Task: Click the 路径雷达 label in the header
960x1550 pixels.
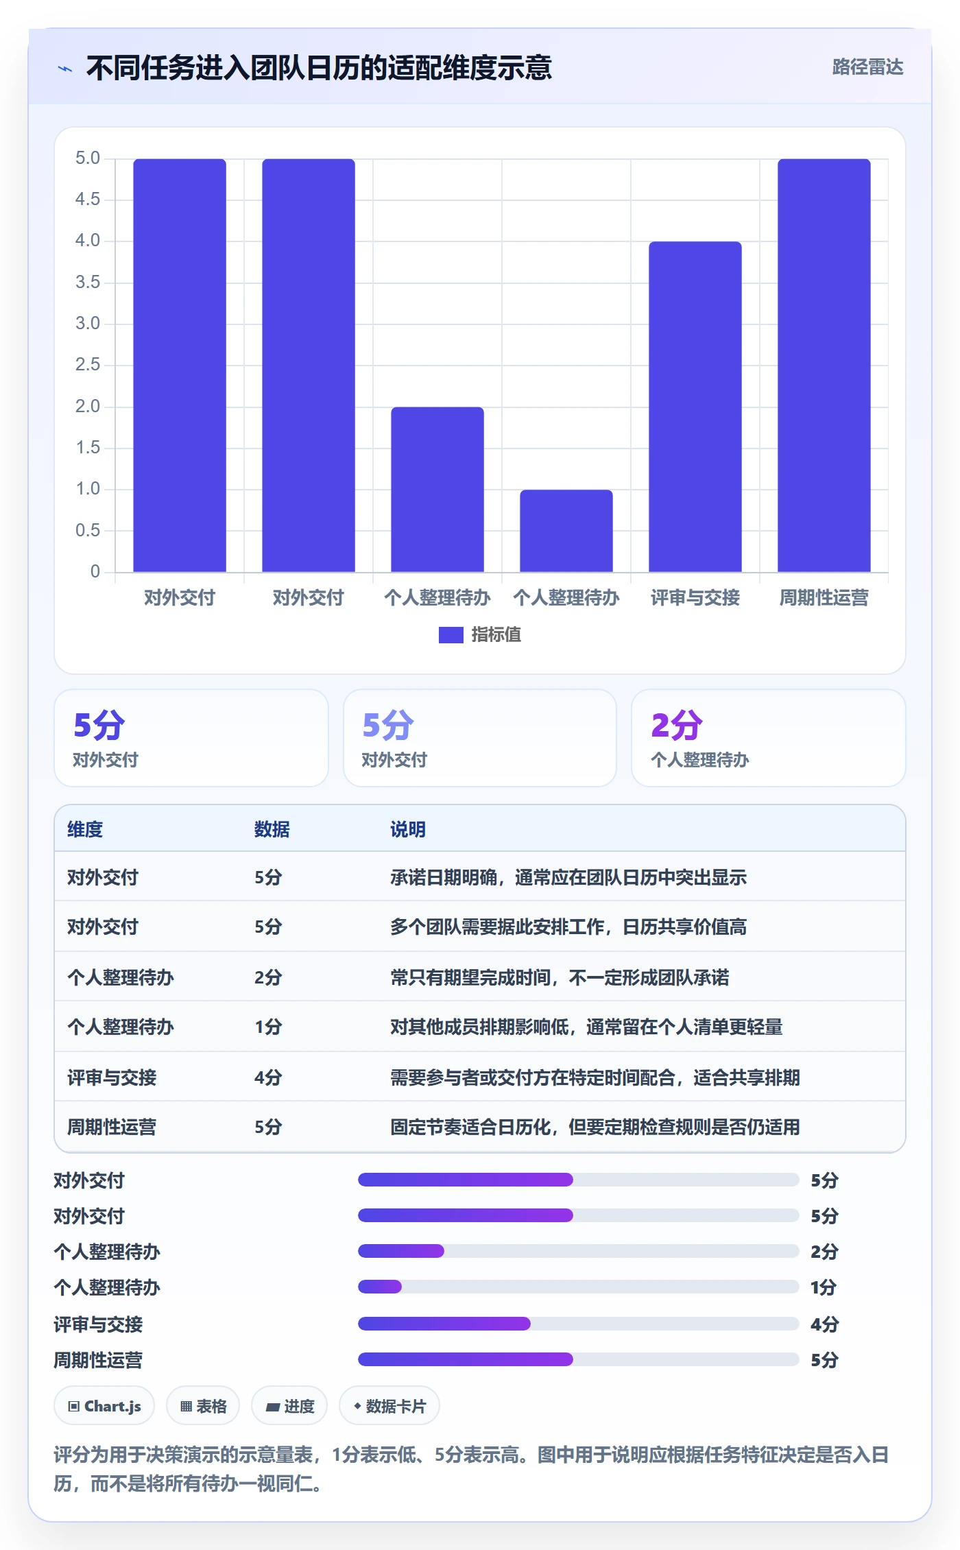Action: pyautogui.click(x=867, y=67)
